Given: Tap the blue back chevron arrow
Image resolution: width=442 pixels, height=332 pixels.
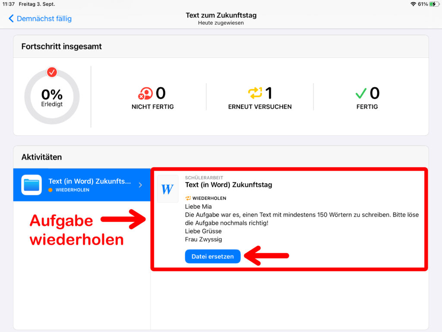Looking at the screenshot, I should [11, 19].
